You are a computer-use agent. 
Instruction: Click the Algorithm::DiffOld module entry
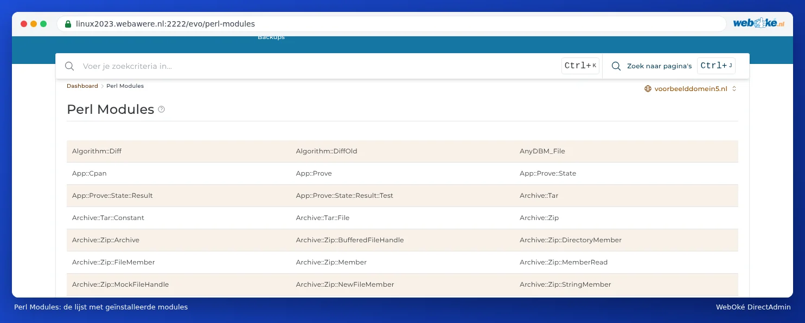pos(327,151)
